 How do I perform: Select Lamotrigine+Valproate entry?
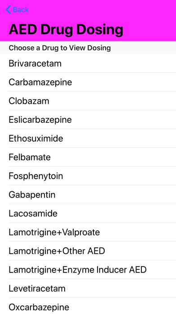(x=88, y=232)
